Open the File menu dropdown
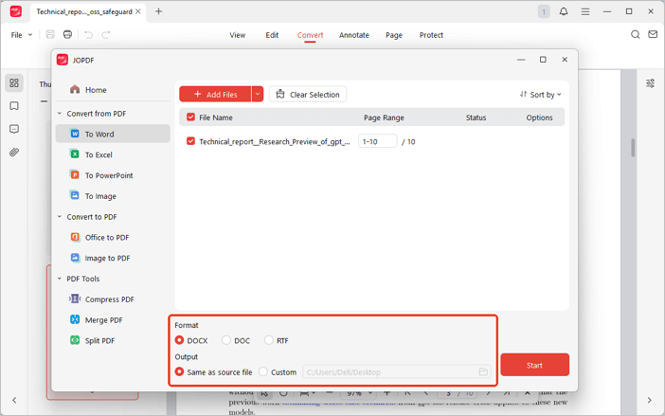Screen dimensions: 665x416 point(22,35)
